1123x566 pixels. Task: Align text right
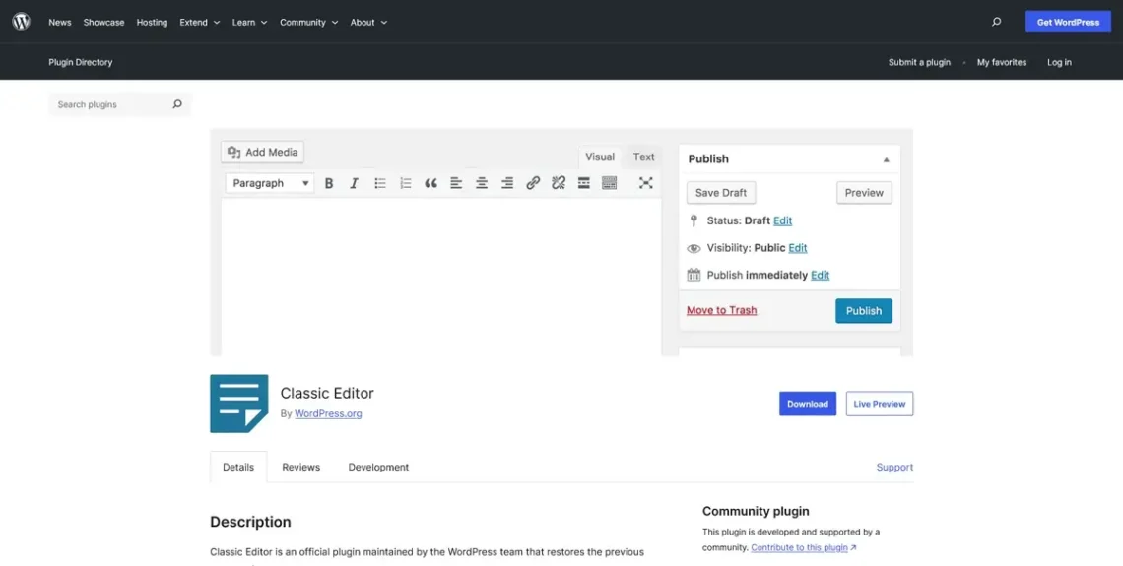coord(507,183)
